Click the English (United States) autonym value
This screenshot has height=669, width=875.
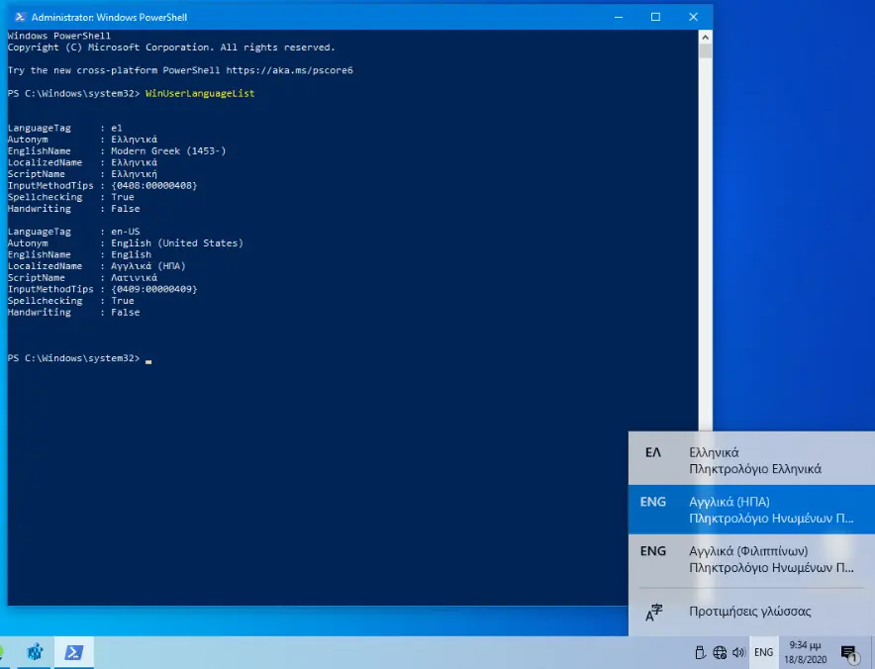[177, 242]
